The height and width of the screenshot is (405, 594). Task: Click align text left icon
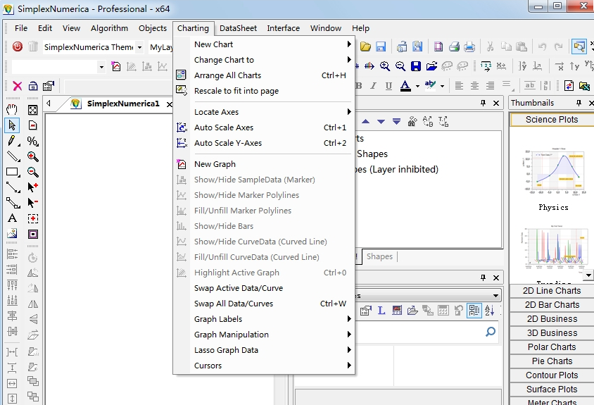coord(459,86)
